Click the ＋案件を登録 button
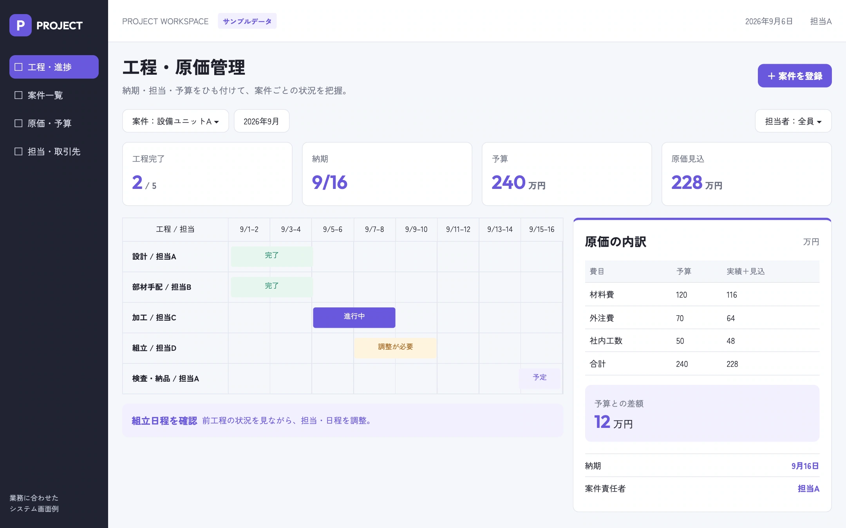This screenshot has height=528, width=846. [795, 76]
